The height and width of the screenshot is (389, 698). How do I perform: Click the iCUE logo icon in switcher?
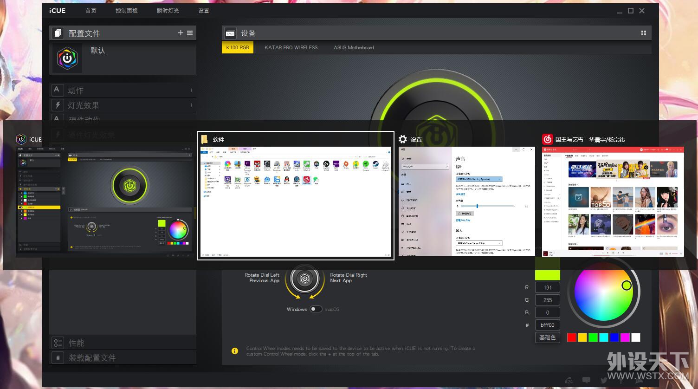click(x=21, y=139)
